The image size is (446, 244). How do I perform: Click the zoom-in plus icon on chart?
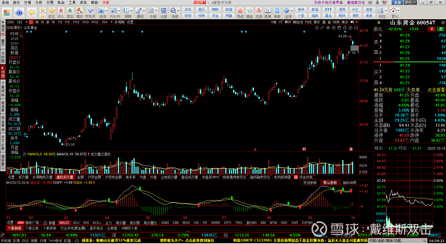point(350,28)
